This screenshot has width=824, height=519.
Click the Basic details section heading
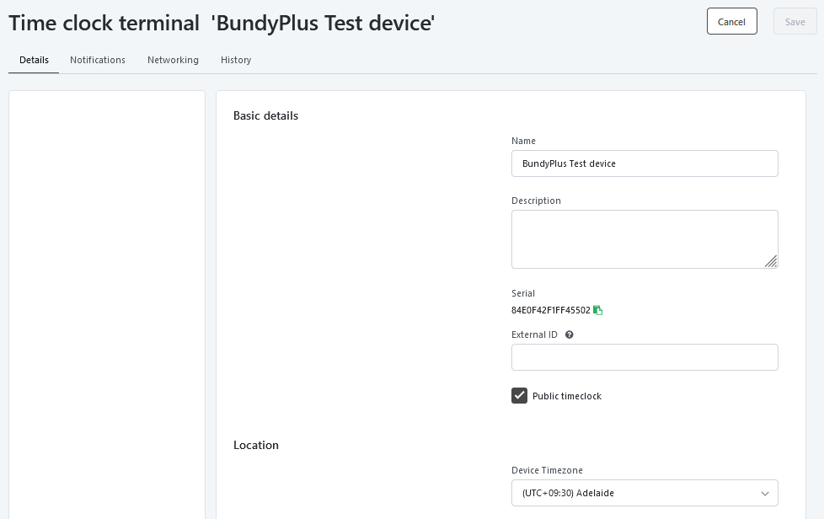click(x=265, y=115)
